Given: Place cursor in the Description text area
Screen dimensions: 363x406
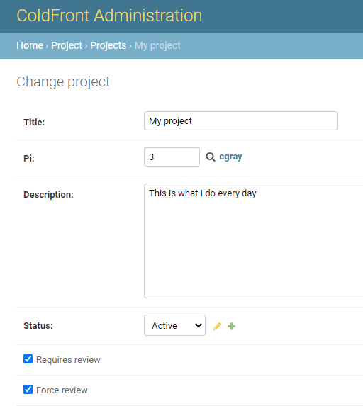Looking at the screenshot, I should tap(253, 241).
